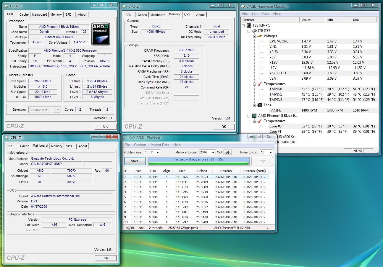This screenshot has height=267, width=383.
Task: Open the Memory to use dropdown
Action: [x=213, y=153]
